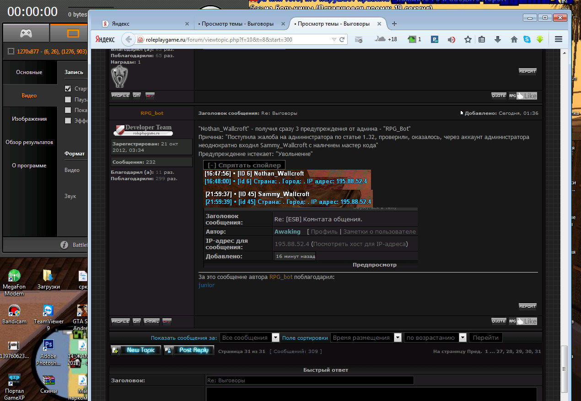581x401 pixels.
Task: Open the по возрастанию order dropdown
Action: pos(436,337)
